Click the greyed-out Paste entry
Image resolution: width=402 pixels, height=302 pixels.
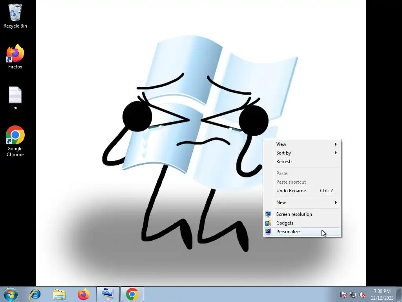(x=302, y=173)
